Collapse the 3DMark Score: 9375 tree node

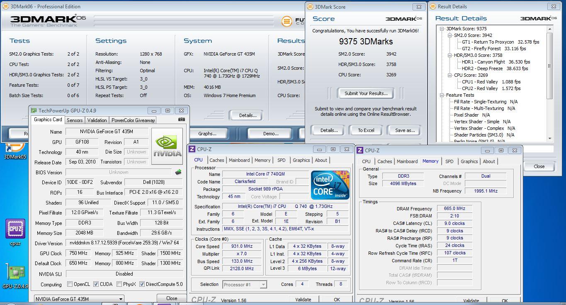point(443,29)
